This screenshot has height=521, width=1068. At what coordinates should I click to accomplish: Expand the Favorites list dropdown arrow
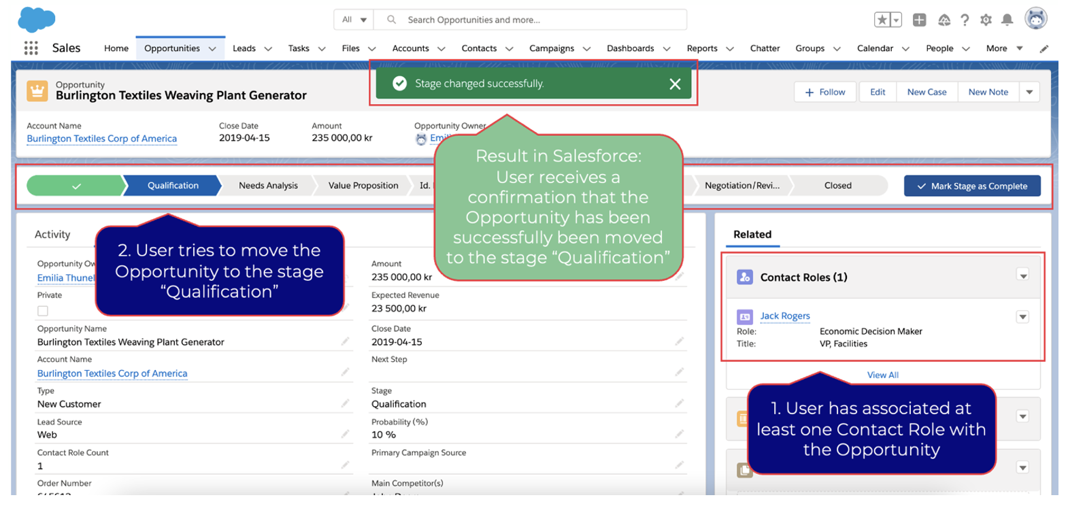(897, 20)
